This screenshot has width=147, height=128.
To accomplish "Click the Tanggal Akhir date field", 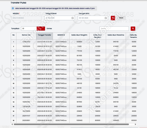I will coord(93,18).
